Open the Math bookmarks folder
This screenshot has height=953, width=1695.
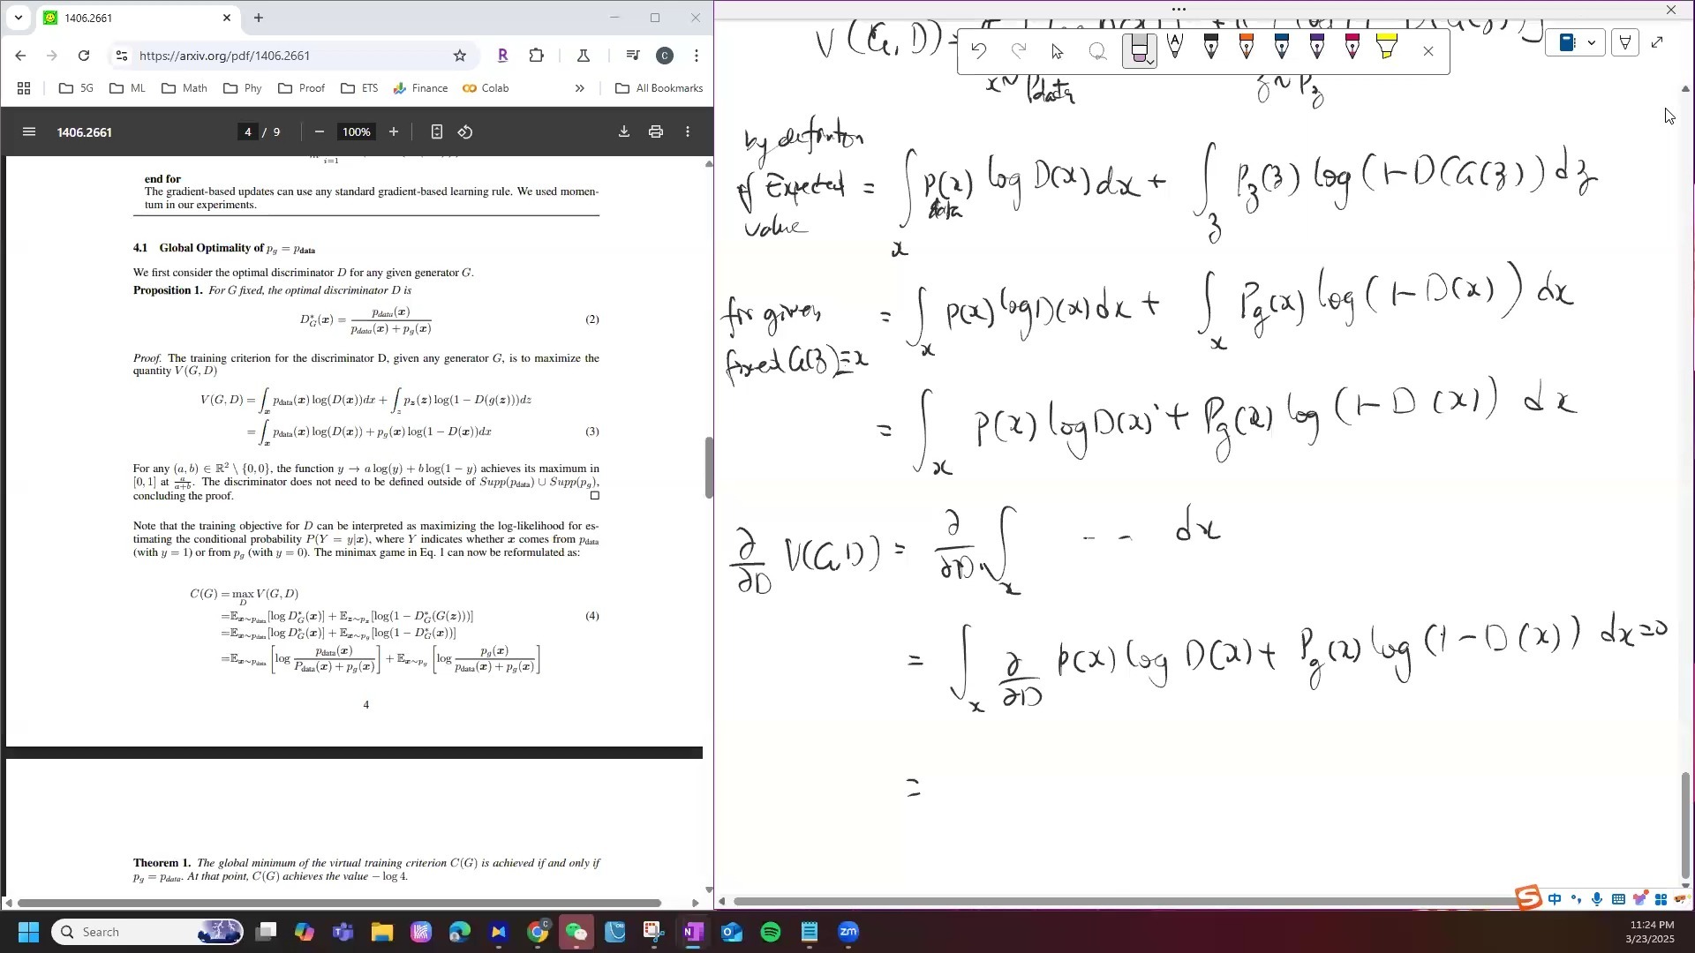pyautogui.click(x=185, y=88)
